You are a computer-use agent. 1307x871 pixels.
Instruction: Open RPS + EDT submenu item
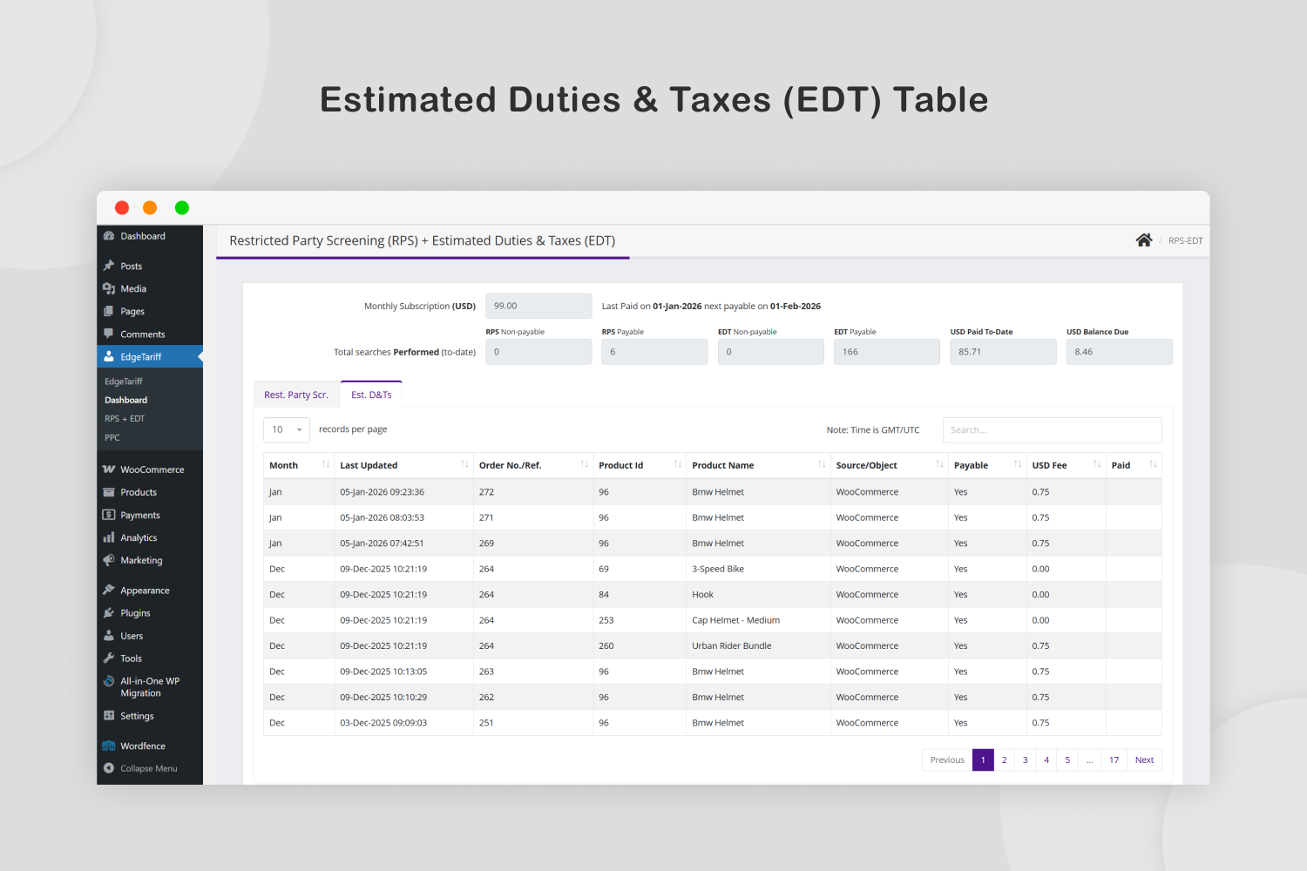(125, 419)
